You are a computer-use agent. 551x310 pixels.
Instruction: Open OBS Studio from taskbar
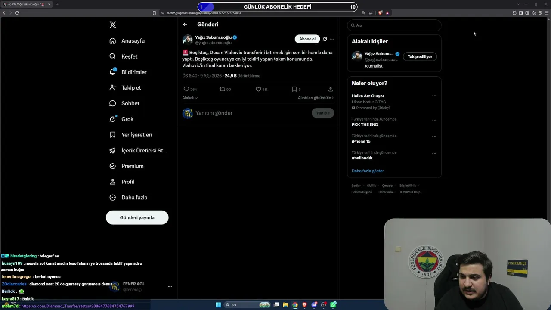click(324, 305)
